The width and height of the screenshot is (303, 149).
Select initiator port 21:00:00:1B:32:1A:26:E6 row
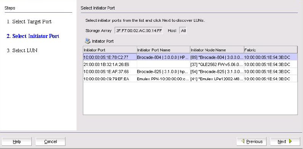pyautogui.click(x=190, y=64)
